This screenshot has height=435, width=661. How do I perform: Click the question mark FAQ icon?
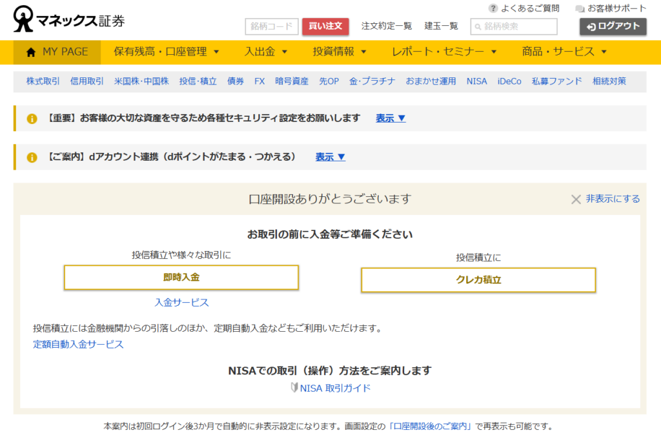(493, 8)
